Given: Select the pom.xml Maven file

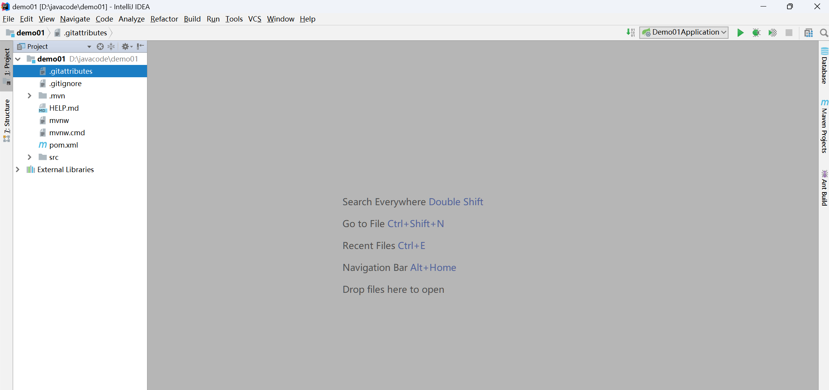Looking at the screenshot, I should coord(80,145).
